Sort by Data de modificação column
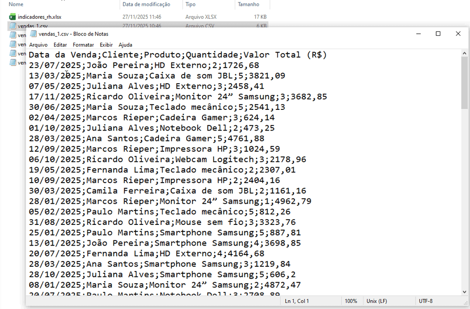This screenshot has width=470, height=309. click(x=146, y=4)
